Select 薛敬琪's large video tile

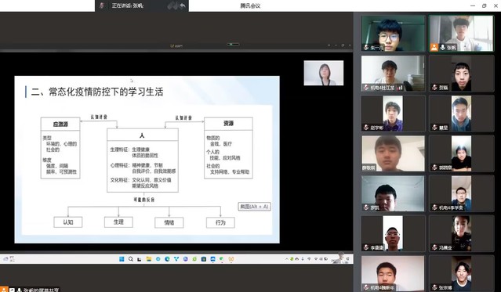[x=393, y=153]
